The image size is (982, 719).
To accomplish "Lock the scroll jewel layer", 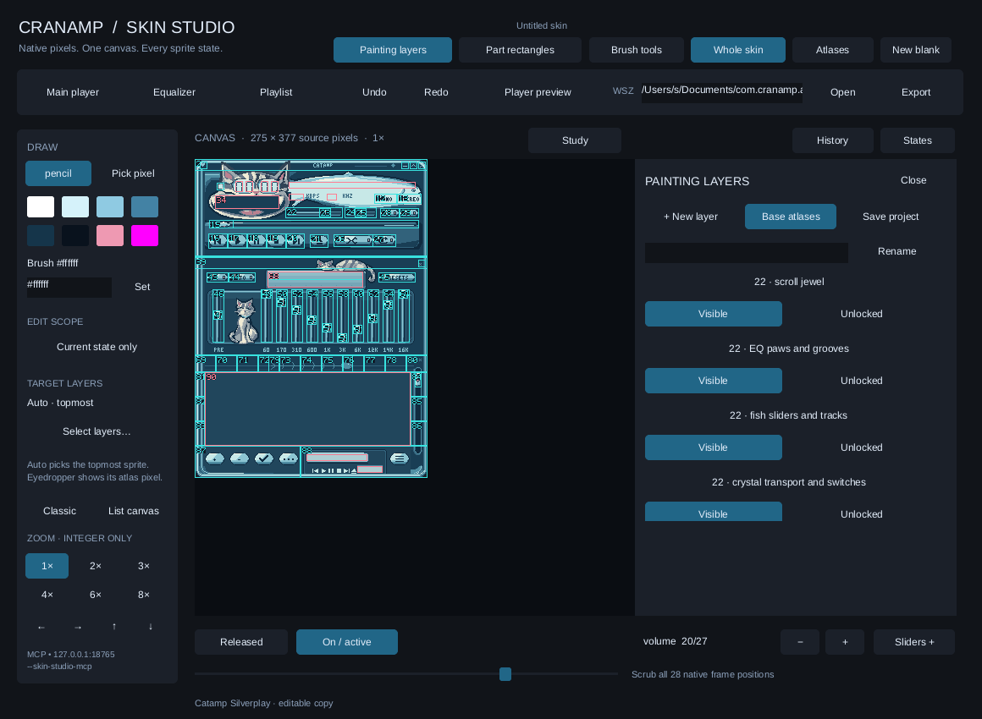I will (x=861, y=314).
